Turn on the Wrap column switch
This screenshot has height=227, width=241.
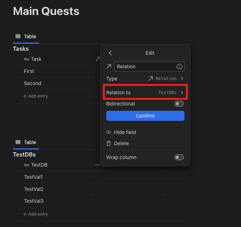(179, 157)
